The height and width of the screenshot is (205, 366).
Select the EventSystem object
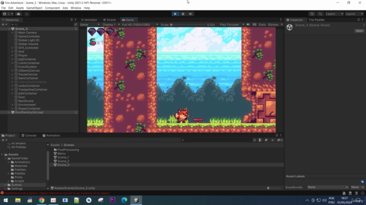coord(27,67)
